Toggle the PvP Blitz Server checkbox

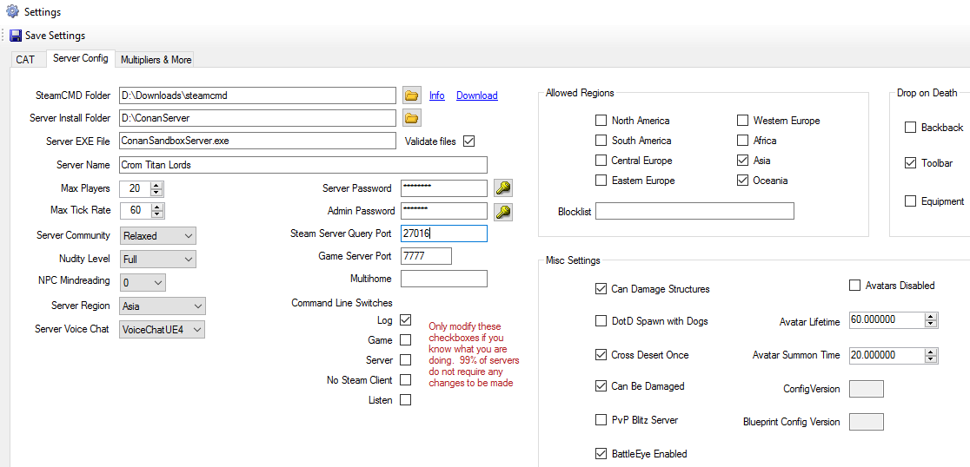(x=601, y=420)
